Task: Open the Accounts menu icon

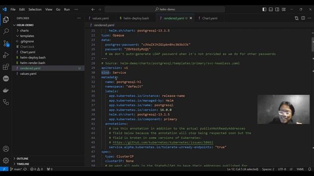Action: [x=6, y=149]
